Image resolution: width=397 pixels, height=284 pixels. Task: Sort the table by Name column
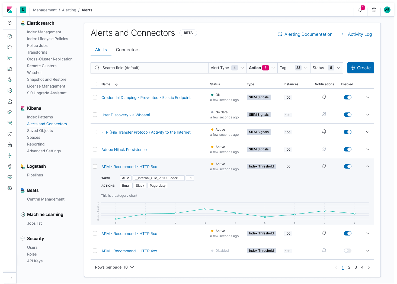coord(110,84)
